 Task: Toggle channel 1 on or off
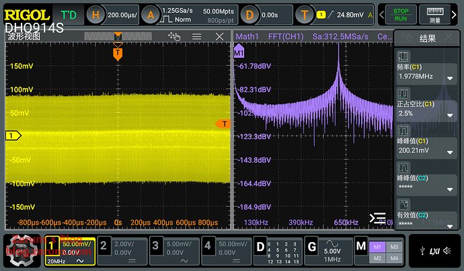click(x=51, y=246)
